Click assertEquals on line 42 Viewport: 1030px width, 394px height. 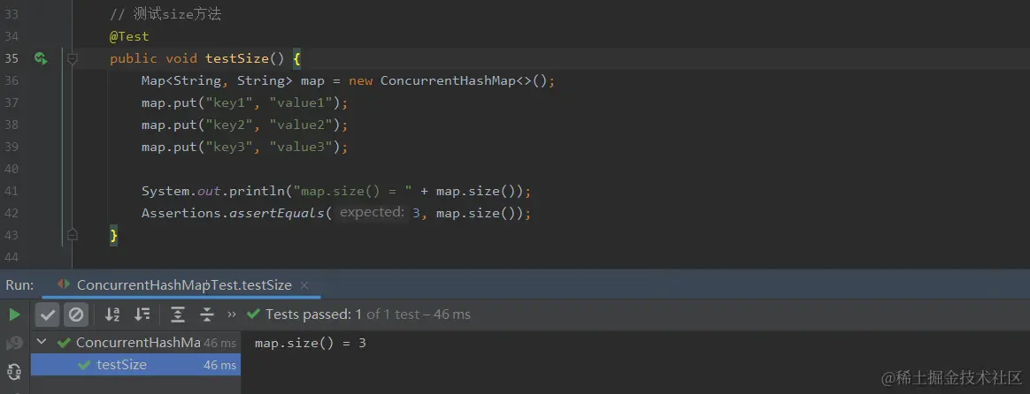277,213
